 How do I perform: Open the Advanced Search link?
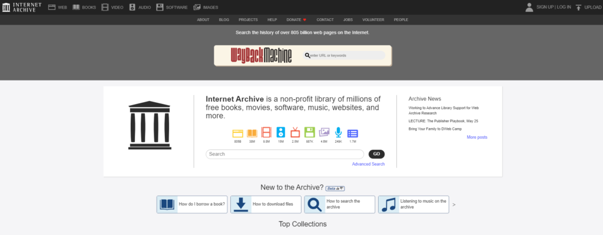[x=369, y=164]
